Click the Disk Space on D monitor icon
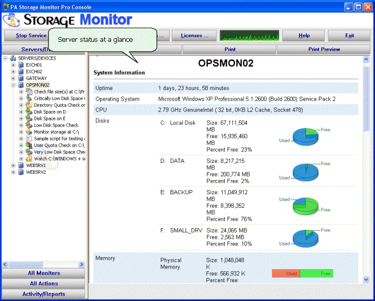 (29, 112)
